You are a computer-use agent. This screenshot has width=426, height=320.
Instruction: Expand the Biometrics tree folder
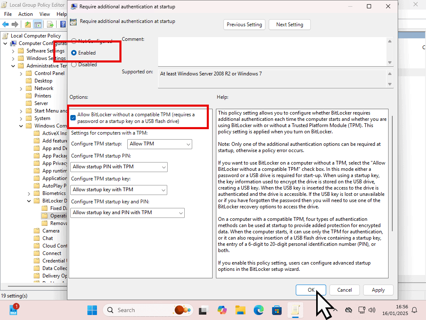click(x=29, y=193)
